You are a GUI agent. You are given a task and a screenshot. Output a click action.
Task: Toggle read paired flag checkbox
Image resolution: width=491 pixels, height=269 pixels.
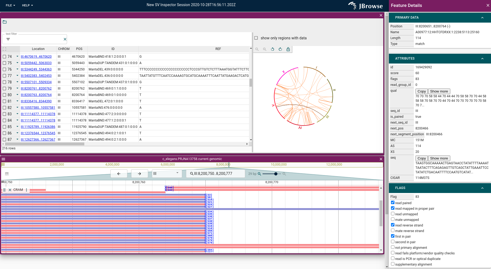click(393, 203)
